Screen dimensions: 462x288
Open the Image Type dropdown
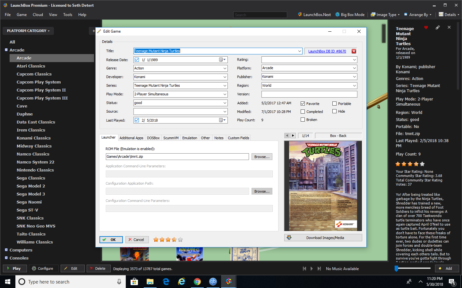(385, 15)
